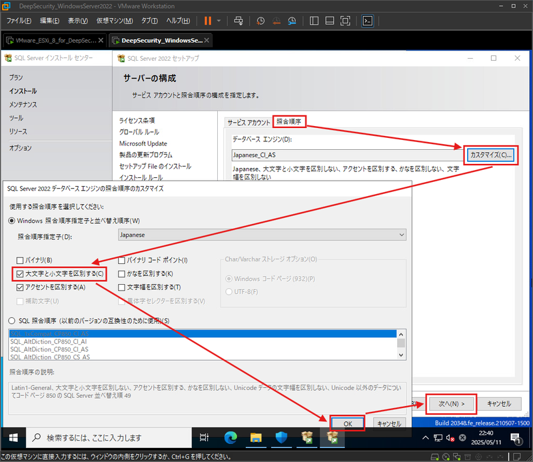The width and height of the screenshot is (533, 462).
Task: Open the snapshot manager icon
Action: click(292, 21)
